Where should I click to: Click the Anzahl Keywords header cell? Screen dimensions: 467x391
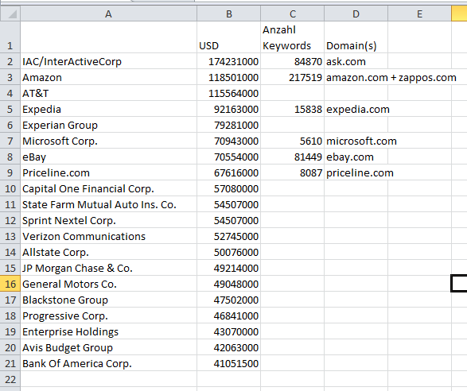(293, 37)
